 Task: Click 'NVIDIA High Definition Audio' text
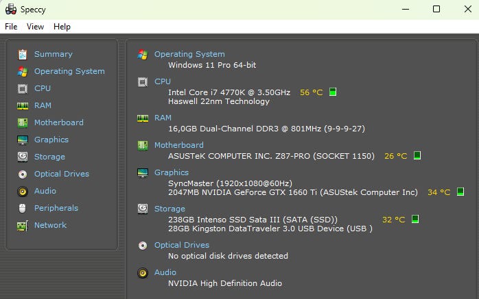pos(225,283)
